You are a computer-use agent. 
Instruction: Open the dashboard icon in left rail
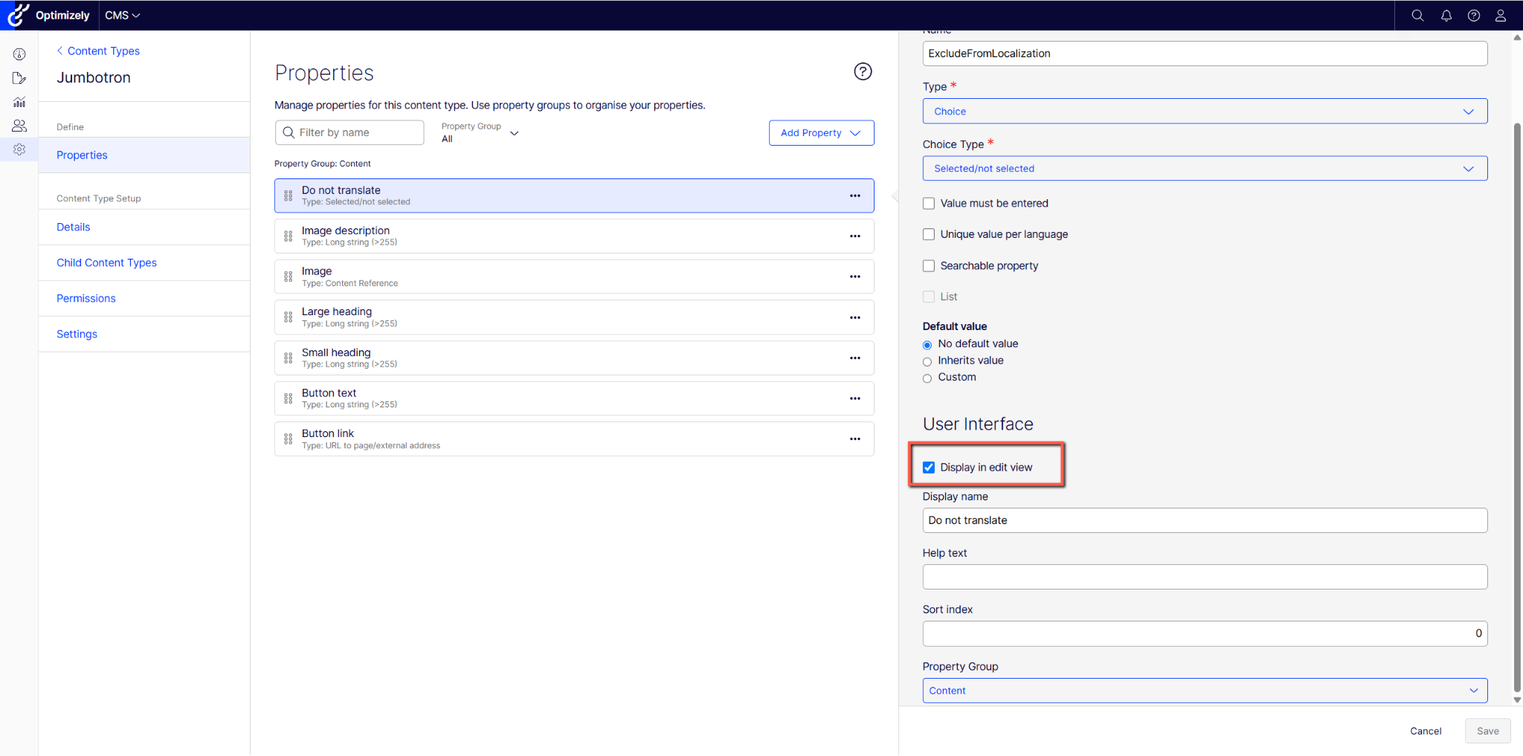point(19,54)
